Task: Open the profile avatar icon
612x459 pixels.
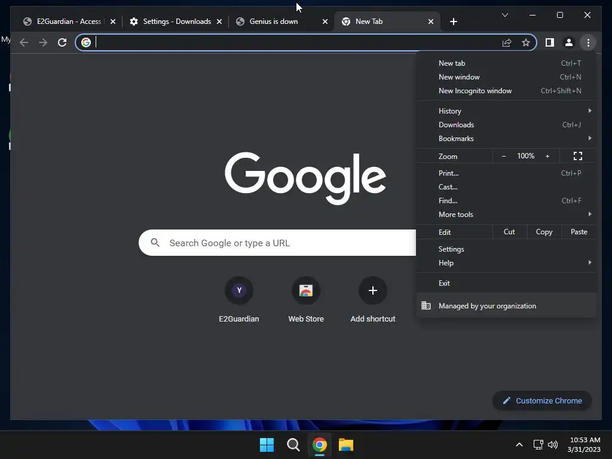Action: 569,42
